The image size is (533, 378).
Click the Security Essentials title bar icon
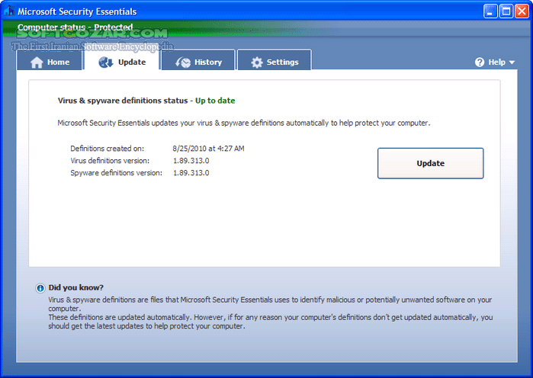point(9,11)
